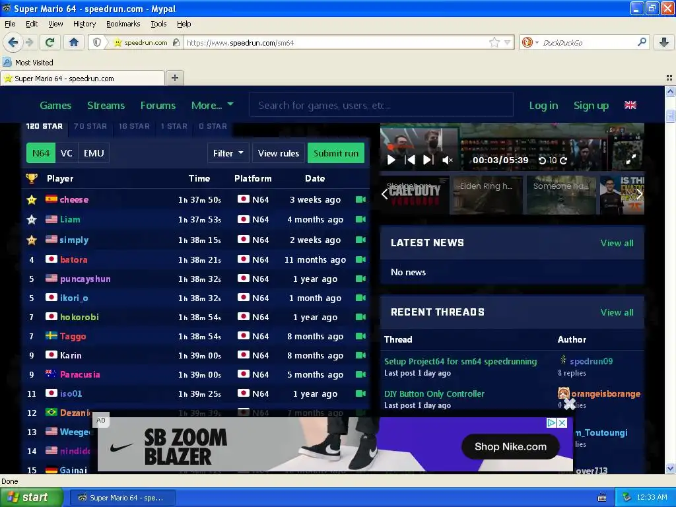Go to the browser Home icon
The width and height of the screenshot is (676, 507).
[x=74, y=42]
